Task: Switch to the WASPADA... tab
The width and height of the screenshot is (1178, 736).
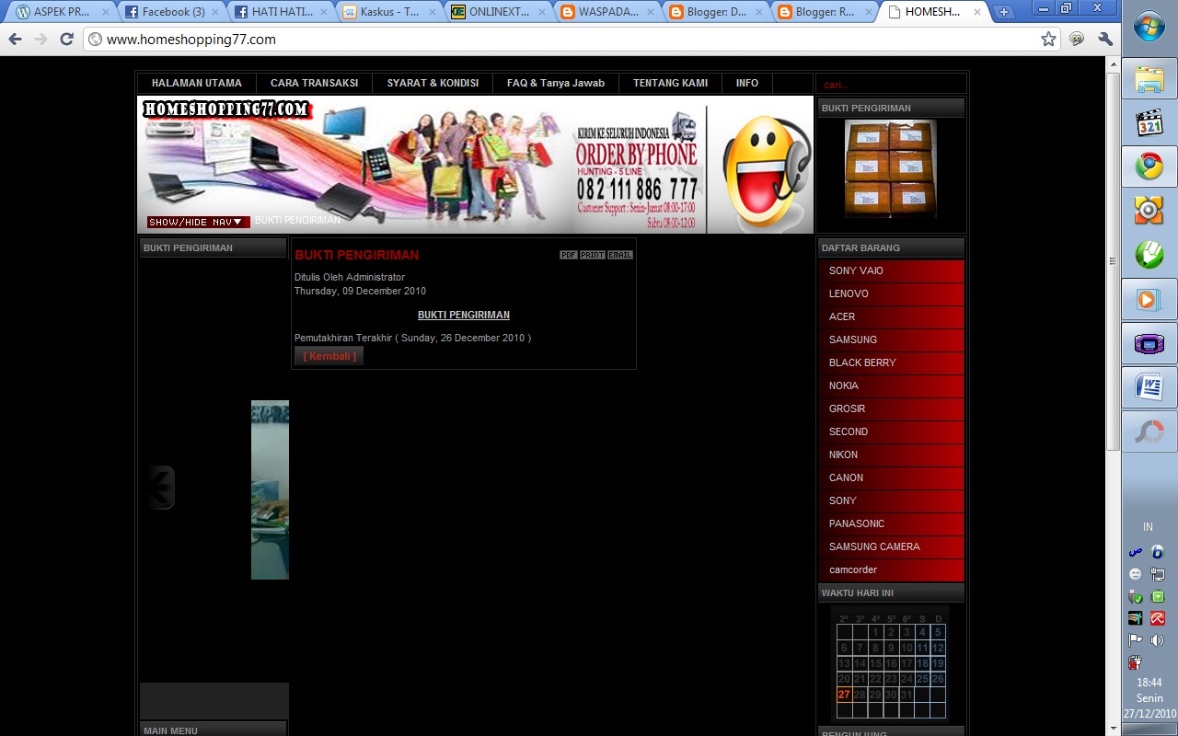Action: point(606,12)
